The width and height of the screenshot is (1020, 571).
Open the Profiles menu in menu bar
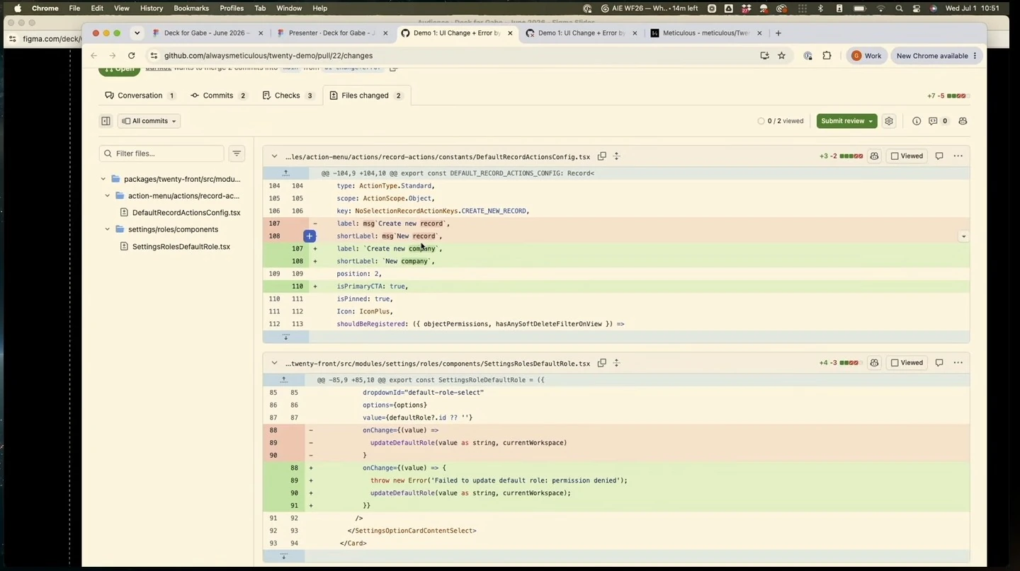232,8
